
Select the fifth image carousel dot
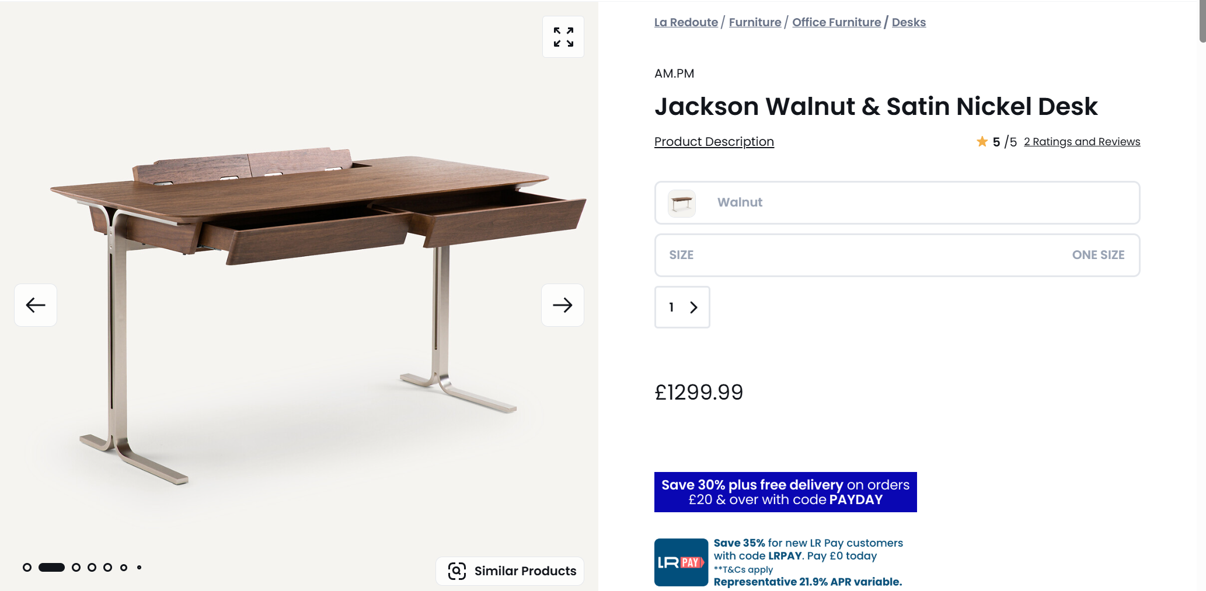(x=107, y=568)
